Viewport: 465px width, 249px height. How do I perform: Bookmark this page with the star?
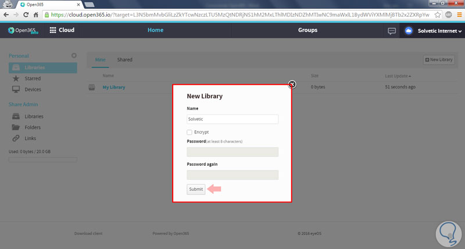[438, 15]
